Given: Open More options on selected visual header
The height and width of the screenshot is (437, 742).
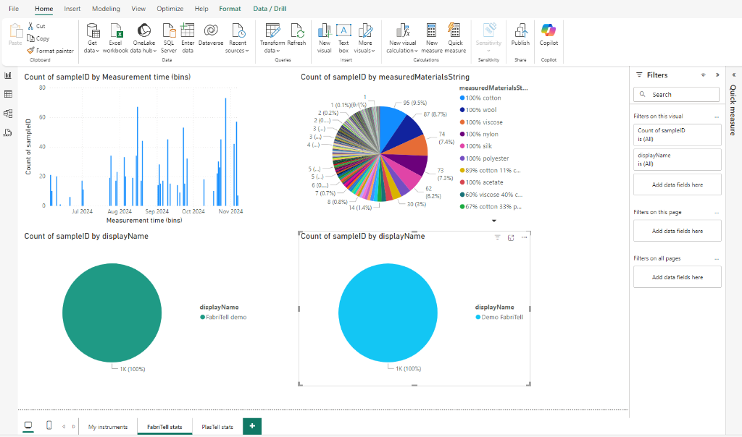Looking at the screenshot, I should (x=524, y=237).
